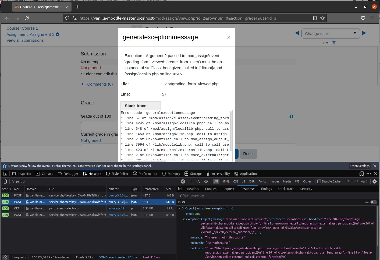Click the Open Settings button
The height and width of the screenshot is (260, 380).
360,166
